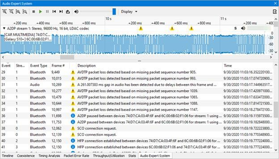Open the Coexistence tab
Viewport: 279px width, 159px height.
coord(26,156)
